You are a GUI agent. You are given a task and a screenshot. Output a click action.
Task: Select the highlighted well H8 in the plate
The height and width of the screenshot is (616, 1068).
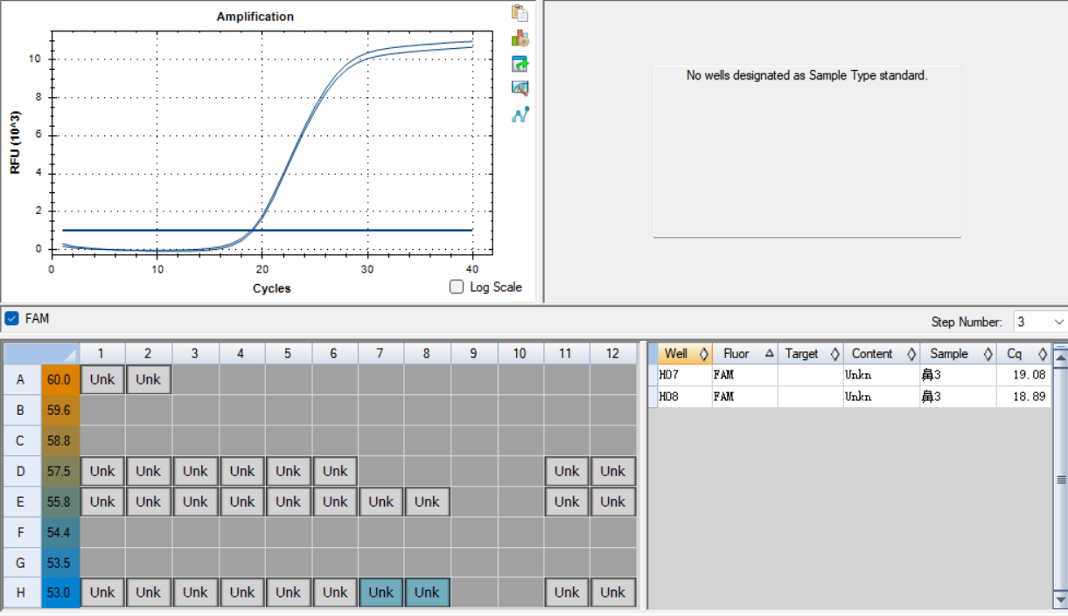427,592
